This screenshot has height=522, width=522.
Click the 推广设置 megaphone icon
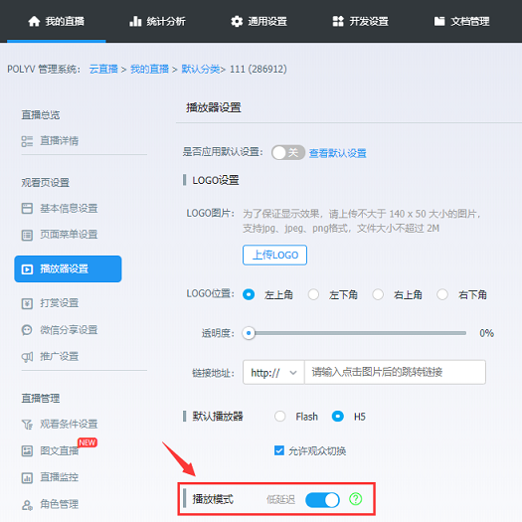(x=27, y=357)
